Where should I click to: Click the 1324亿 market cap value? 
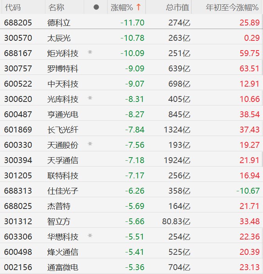point(177,130)
